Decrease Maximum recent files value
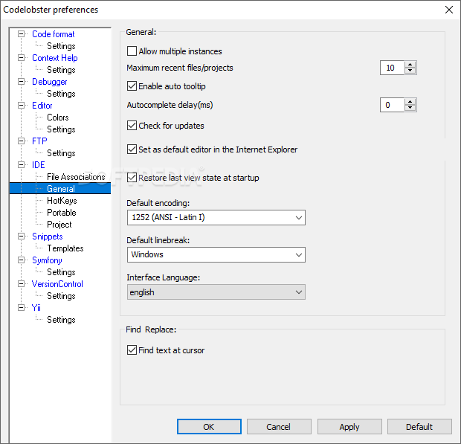461x444 pixels. click(410, 71)
